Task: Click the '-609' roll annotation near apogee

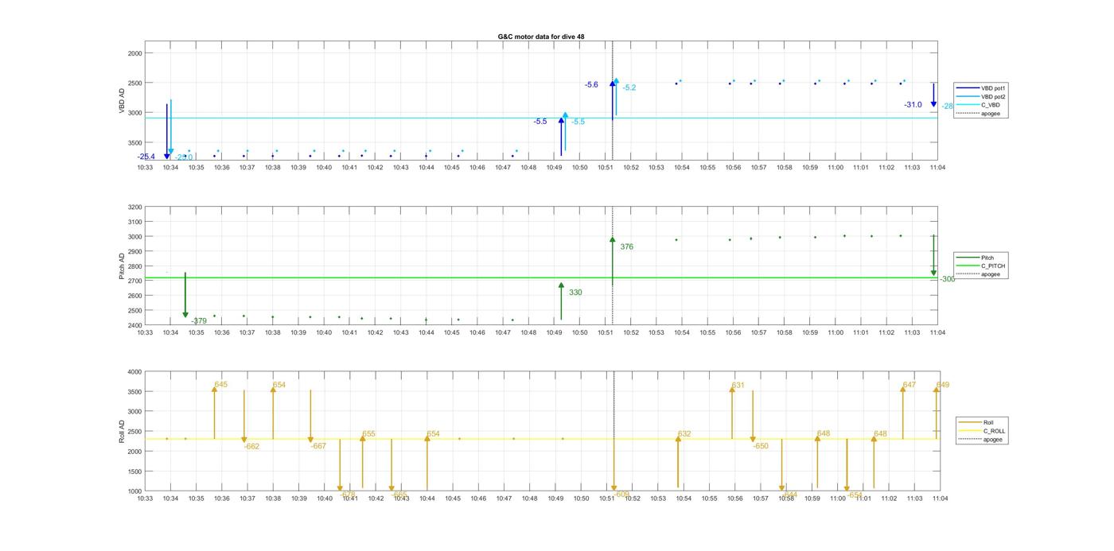Action: [621, 495]
